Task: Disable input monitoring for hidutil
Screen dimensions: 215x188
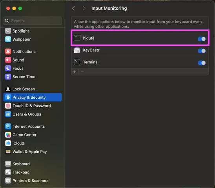Action: click(202, 39)
